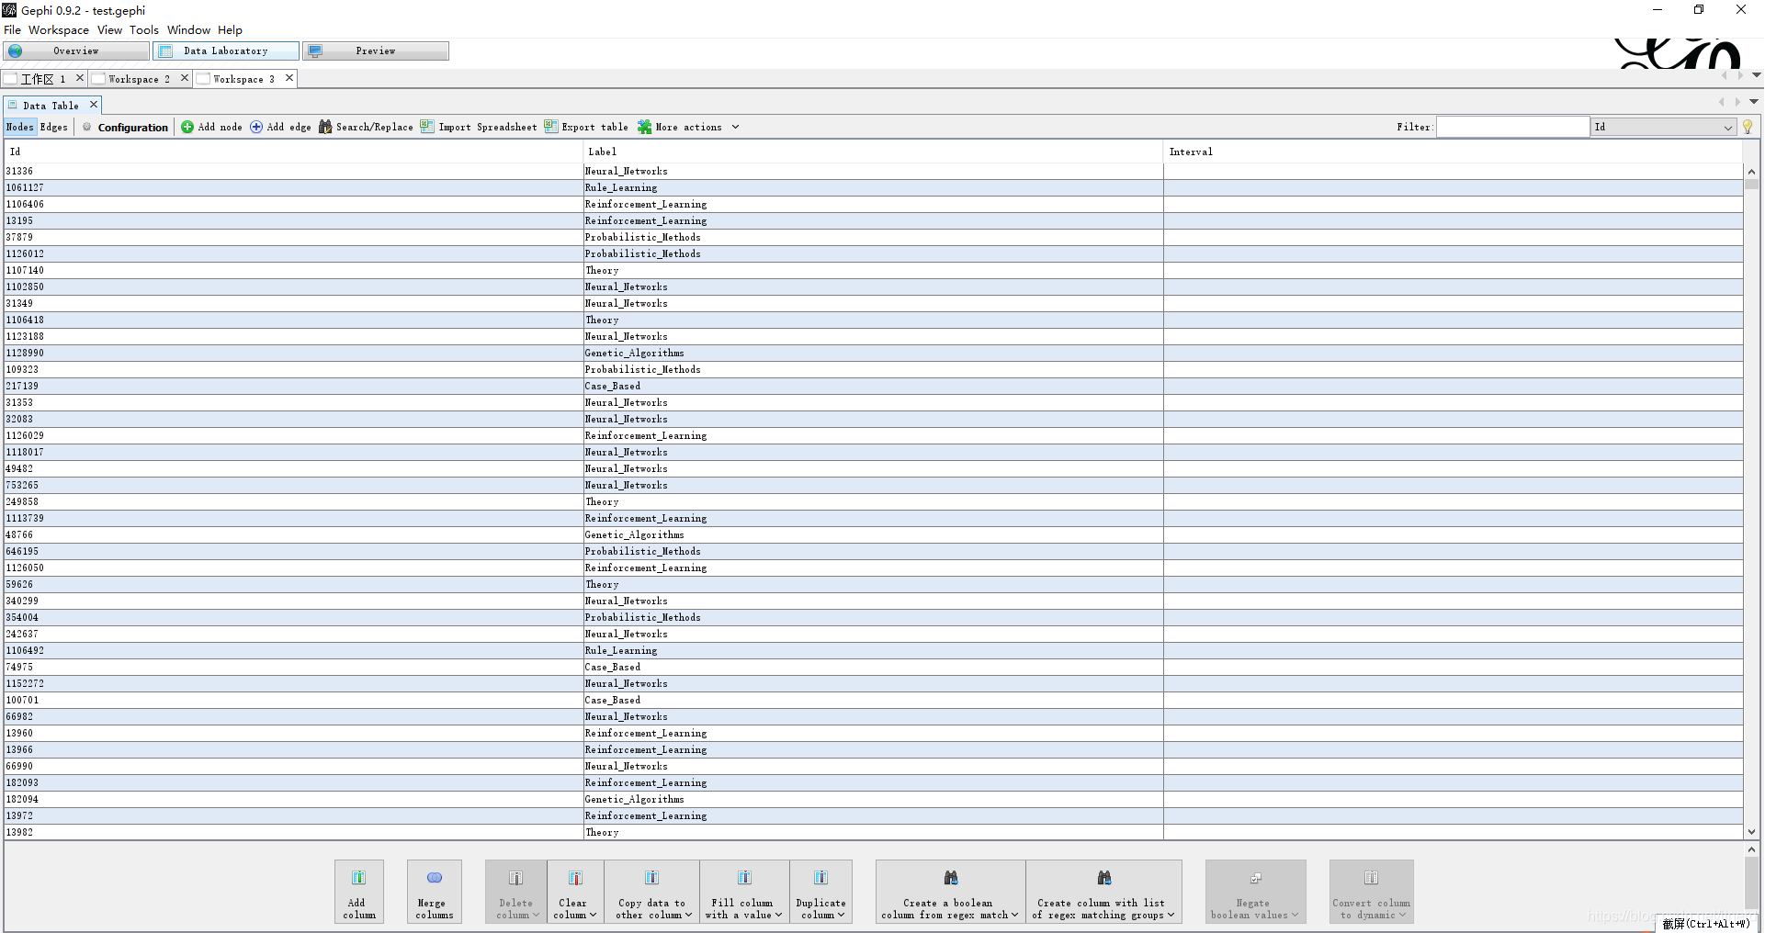This screenshot has width=1765, height=933.
Task: Select the node row with Id 1152272
Action: tap(873, 683)
